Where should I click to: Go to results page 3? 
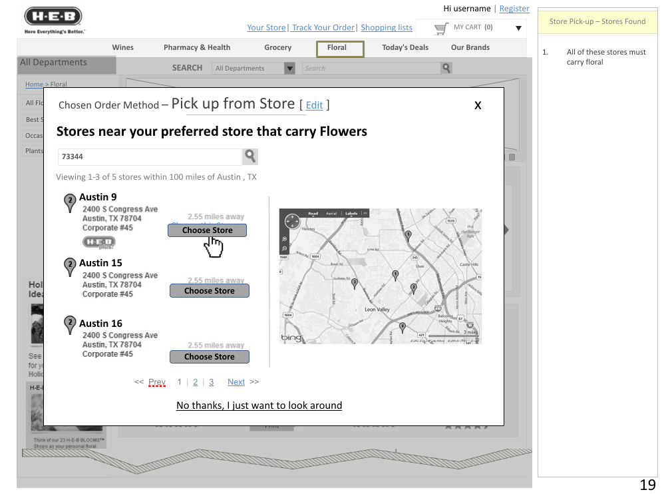[212, 382]
